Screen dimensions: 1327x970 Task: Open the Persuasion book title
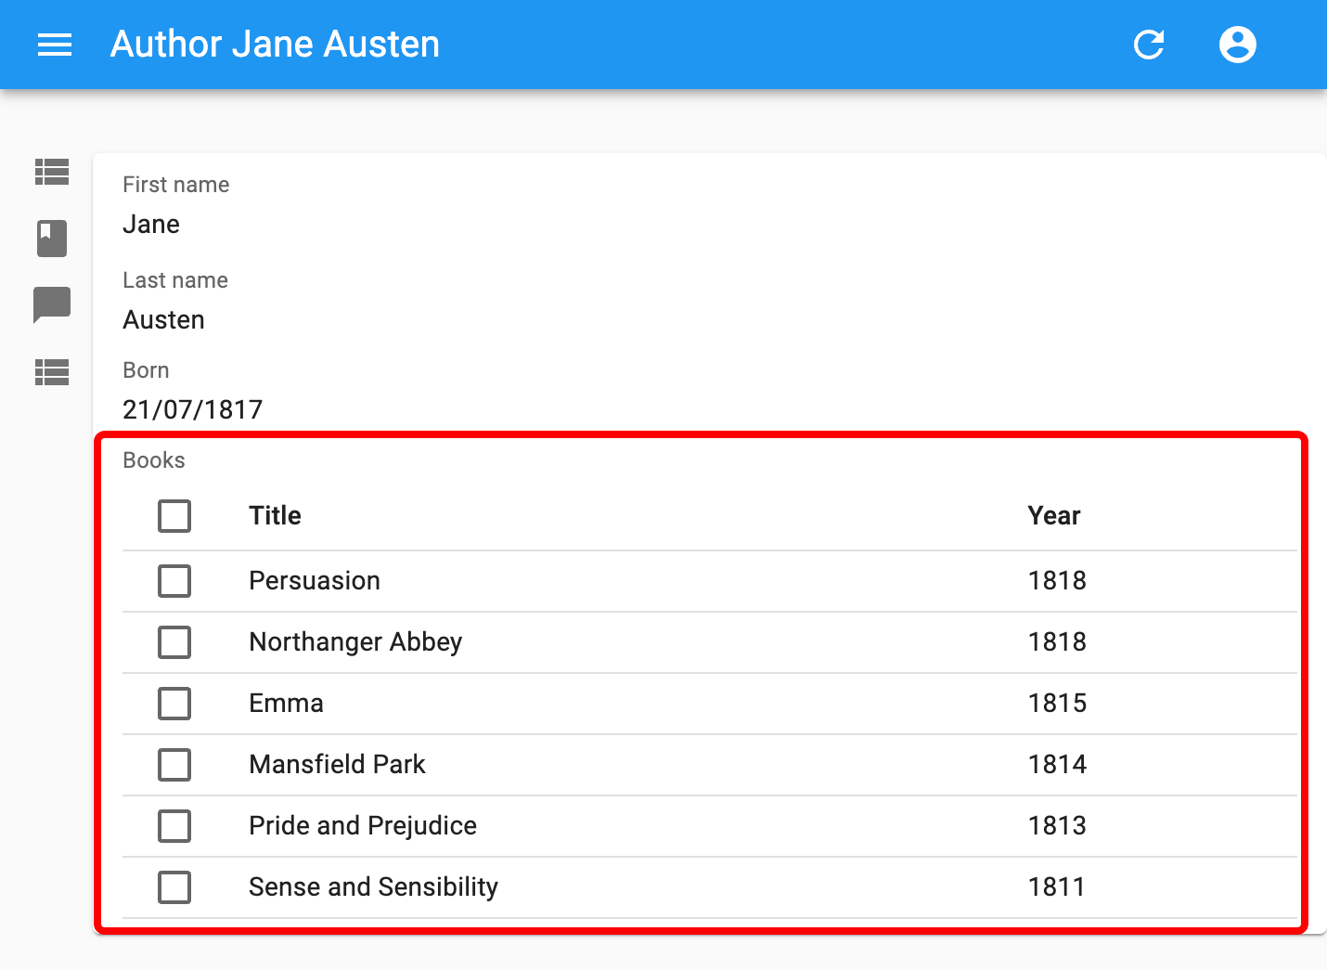315,581
